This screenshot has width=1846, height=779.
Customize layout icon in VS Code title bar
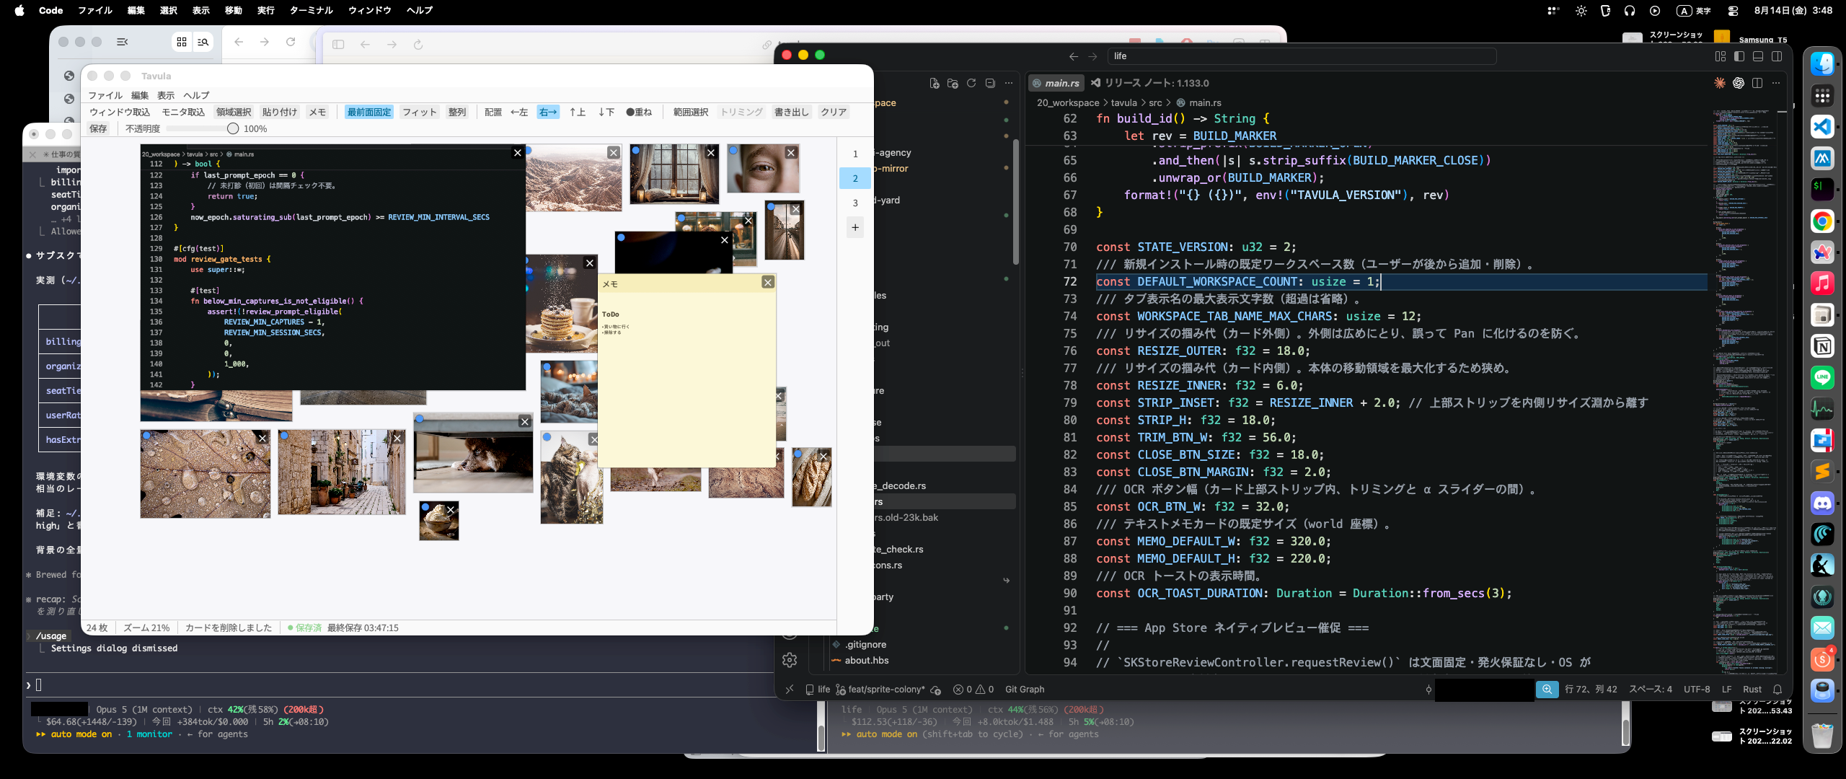[1721, 56]
